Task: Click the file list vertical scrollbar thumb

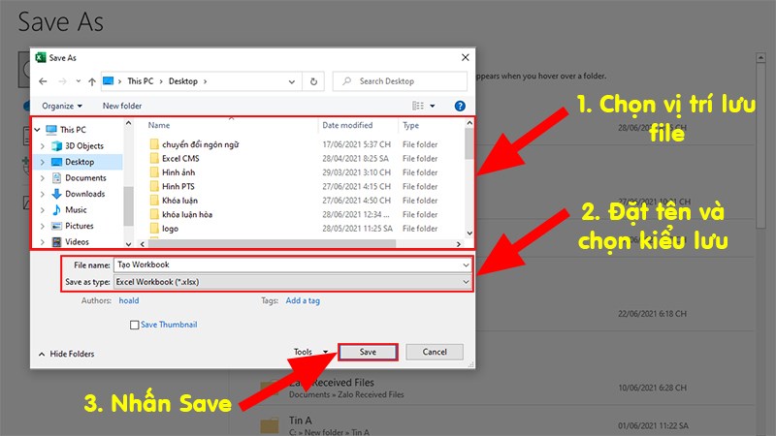Action: pyautogui.click(x=469, y=144)
